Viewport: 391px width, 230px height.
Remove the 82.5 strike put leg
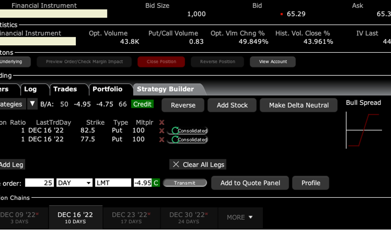click(x=161, y=131)
